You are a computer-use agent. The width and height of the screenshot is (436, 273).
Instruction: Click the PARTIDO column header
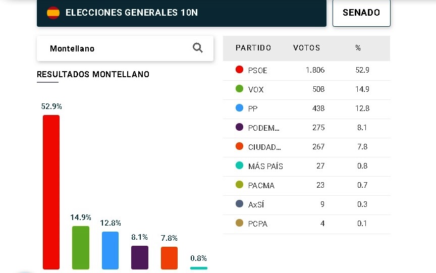(253, 48)
